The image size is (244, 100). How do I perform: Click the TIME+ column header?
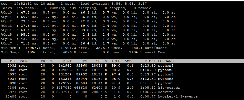click(150, 61)
